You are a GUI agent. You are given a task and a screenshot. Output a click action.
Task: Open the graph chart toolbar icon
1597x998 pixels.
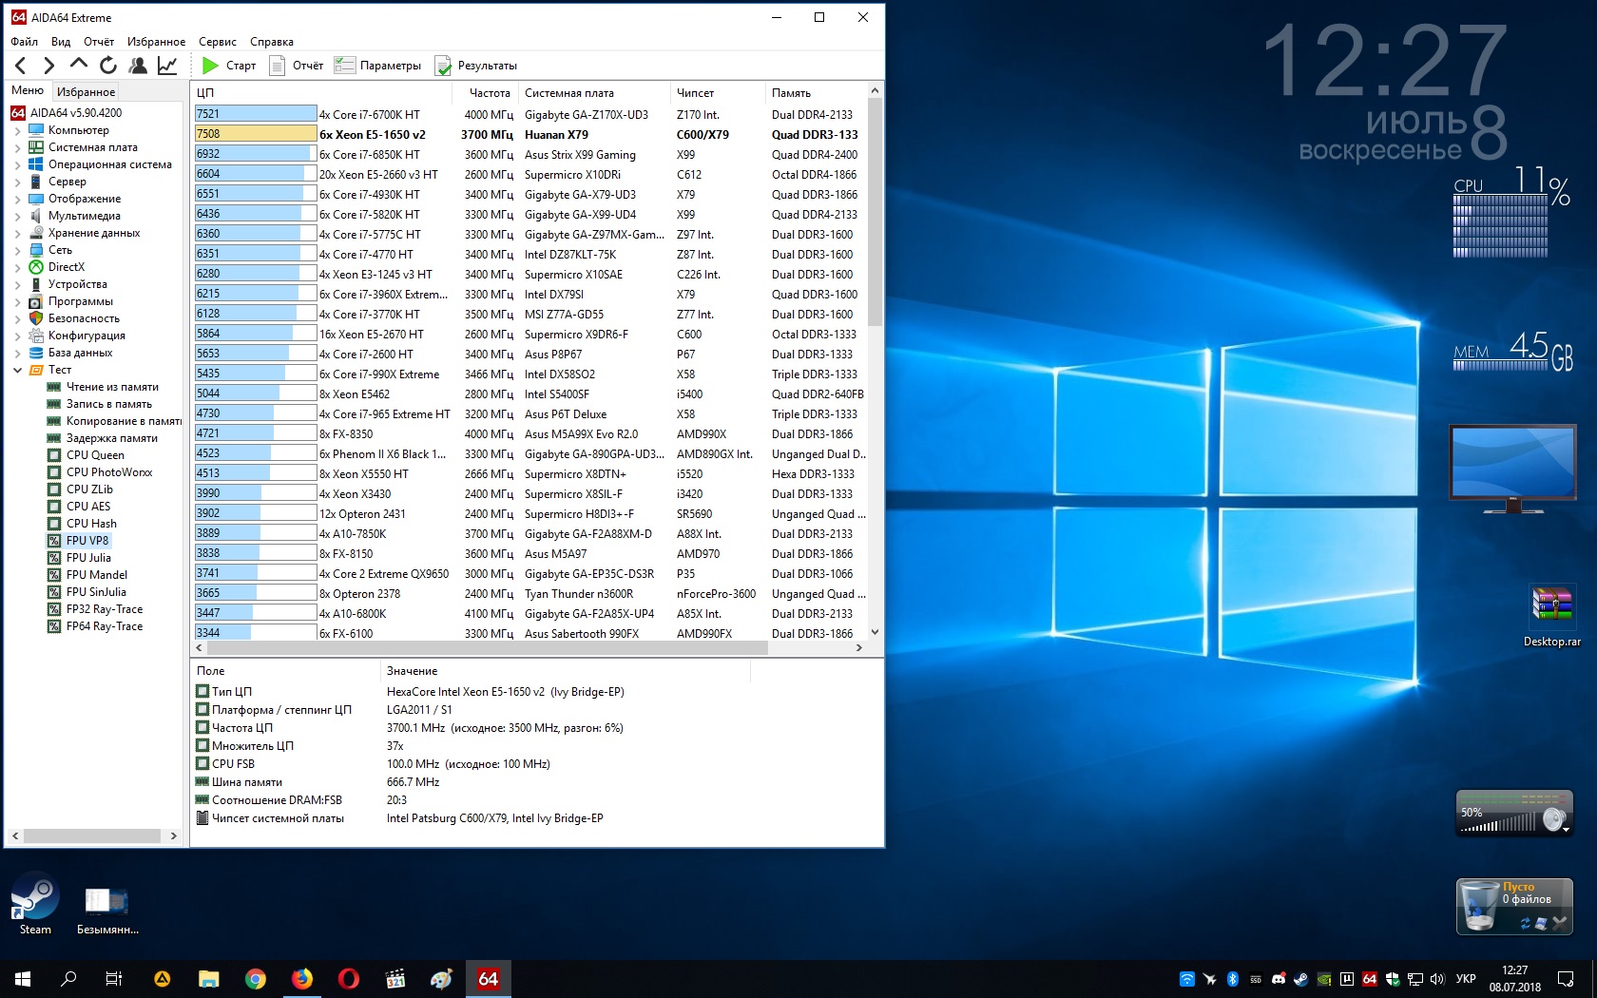click(x=167, y=66)
